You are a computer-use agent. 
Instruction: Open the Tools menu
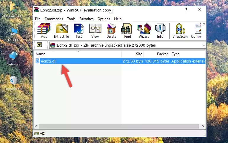(71, 19)
